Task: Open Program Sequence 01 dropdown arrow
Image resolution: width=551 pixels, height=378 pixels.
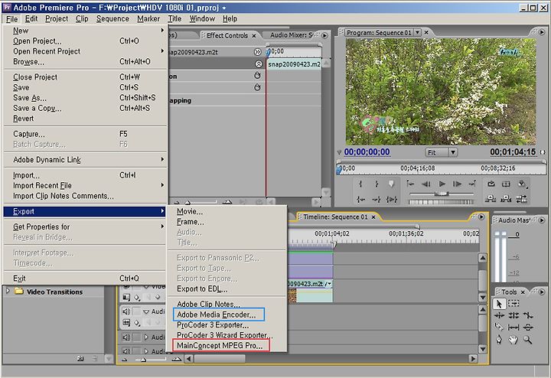Action: pos(417,32)
